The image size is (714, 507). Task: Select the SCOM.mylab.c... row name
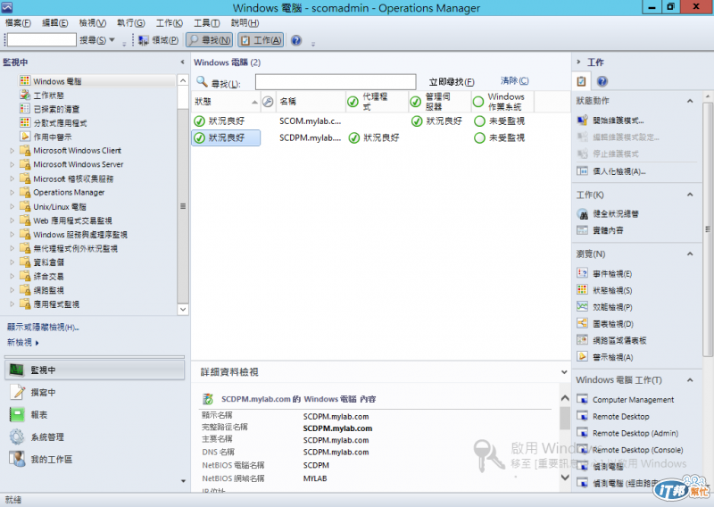310,121
